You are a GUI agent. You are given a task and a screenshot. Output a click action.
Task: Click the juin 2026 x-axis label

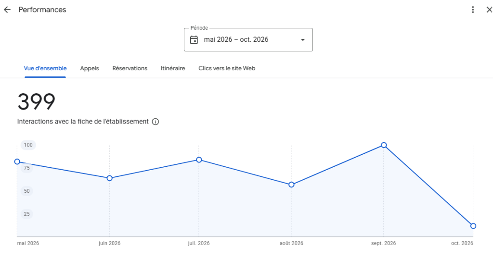click(x=109, y=243)
